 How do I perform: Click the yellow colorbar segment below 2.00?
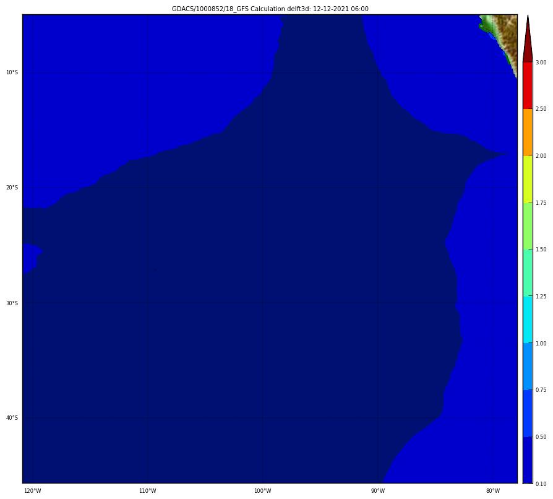(527, 179)
